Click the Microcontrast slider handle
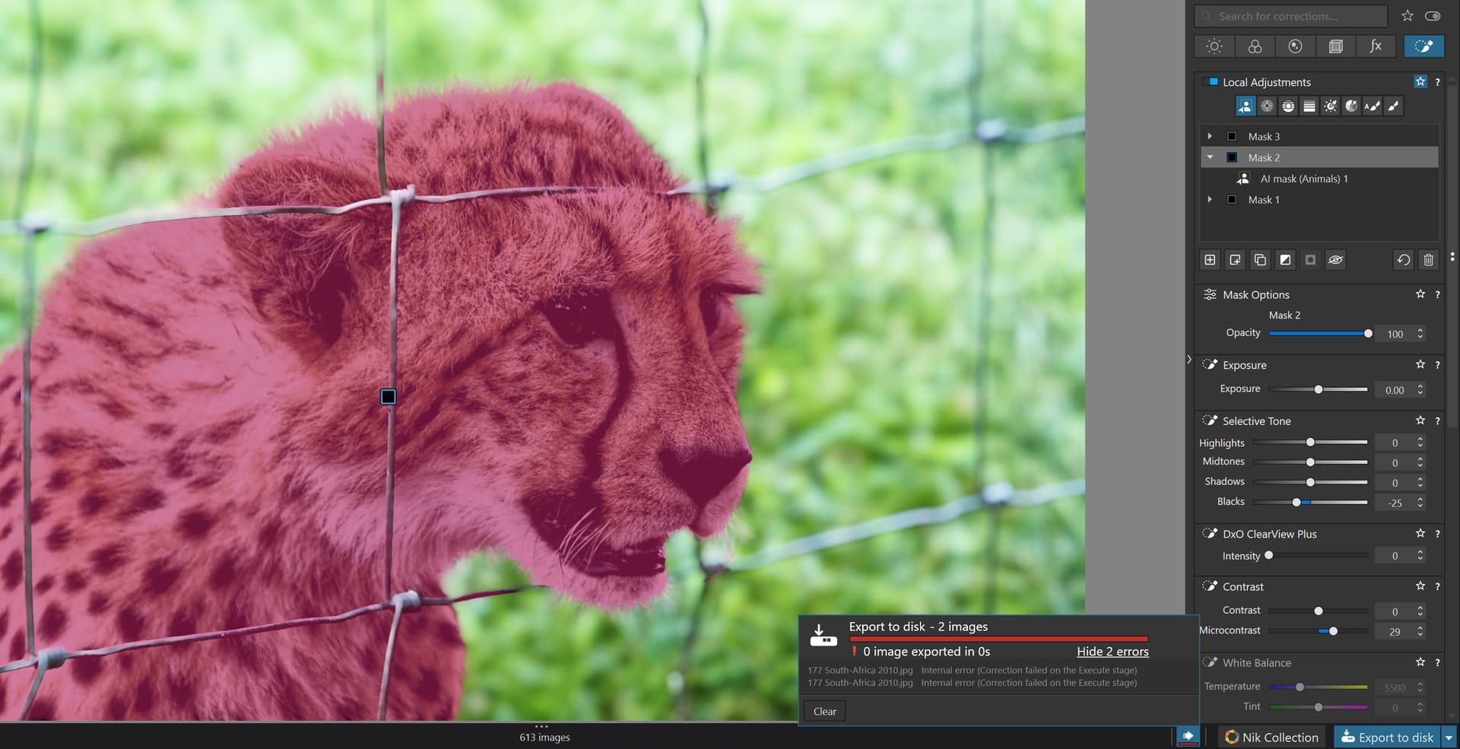Viewport: 1460px width, 749px height. [1333, 631]
